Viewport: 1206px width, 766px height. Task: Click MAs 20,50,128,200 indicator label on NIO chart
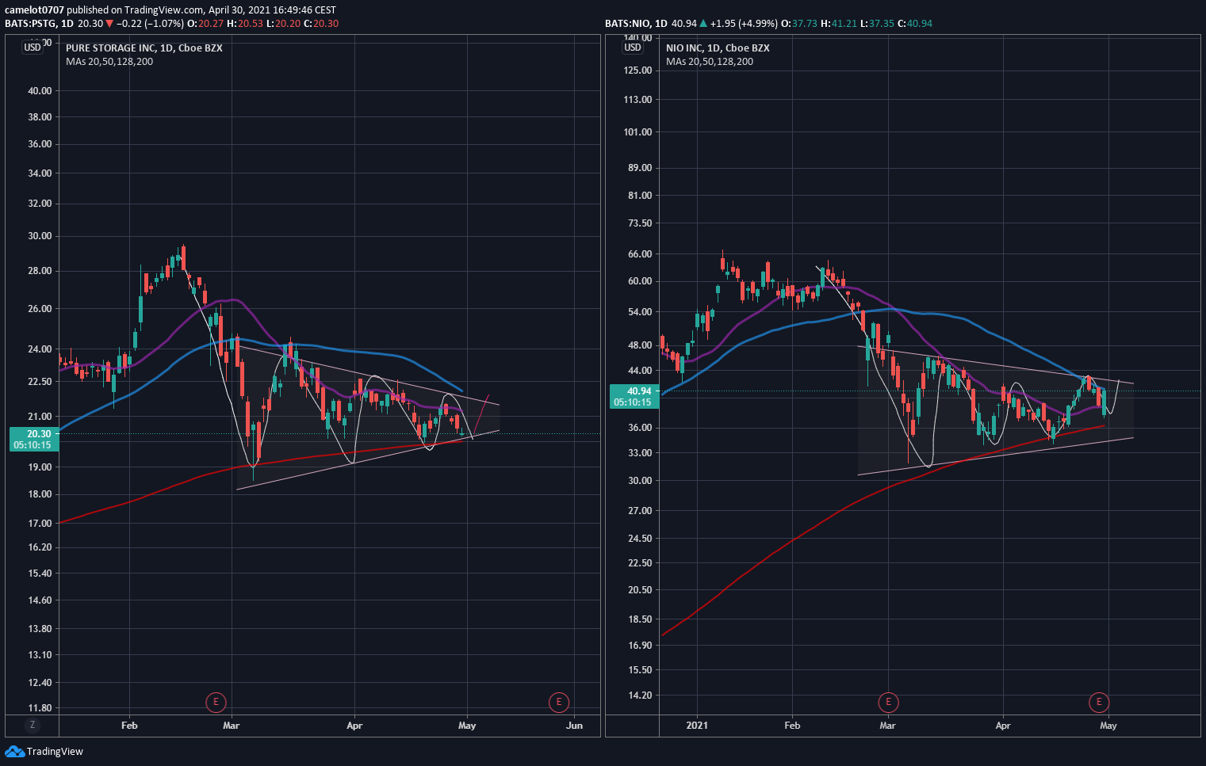tap(710, 61)
